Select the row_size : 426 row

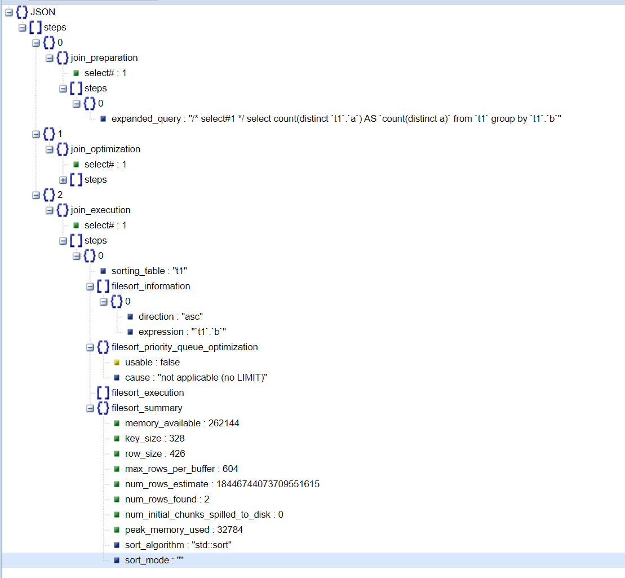[156, 454]
